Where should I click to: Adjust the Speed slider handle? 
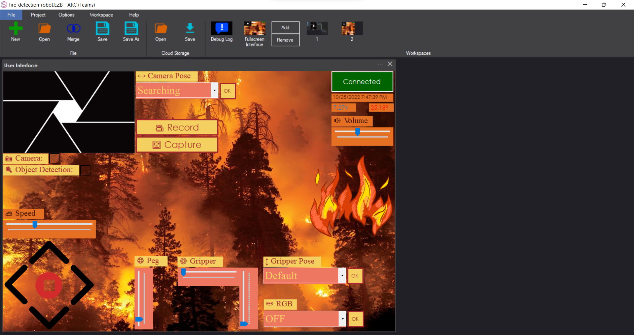click(x=35, y=225)
